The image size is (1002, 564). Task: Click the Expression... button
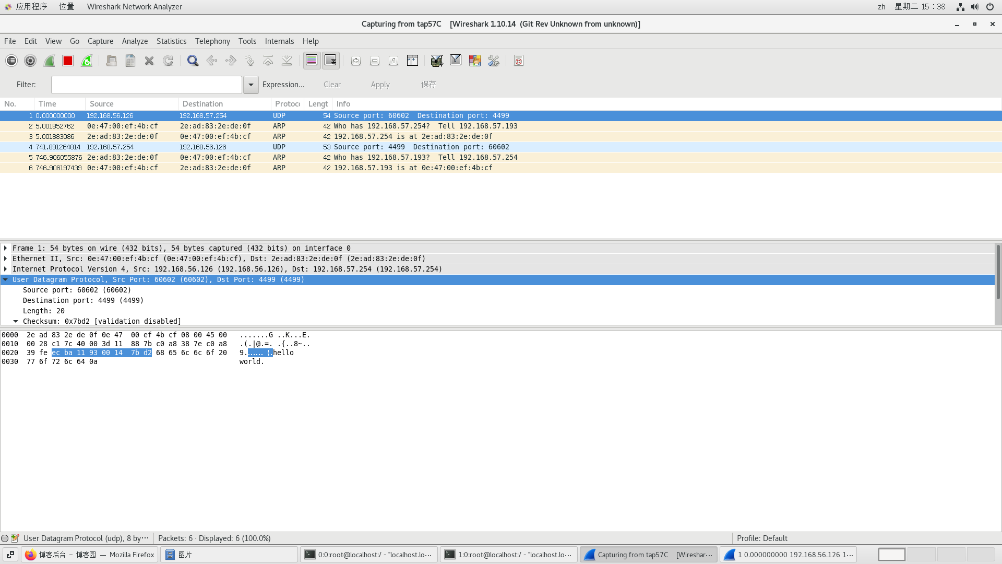[283, 85]
